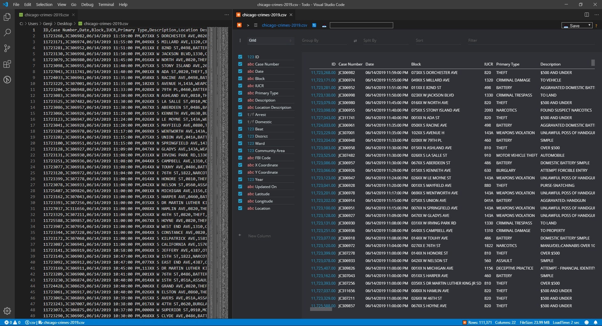This screenshot has width=602, height=326.
Task: Split the editor right
Action: point(587,15)
